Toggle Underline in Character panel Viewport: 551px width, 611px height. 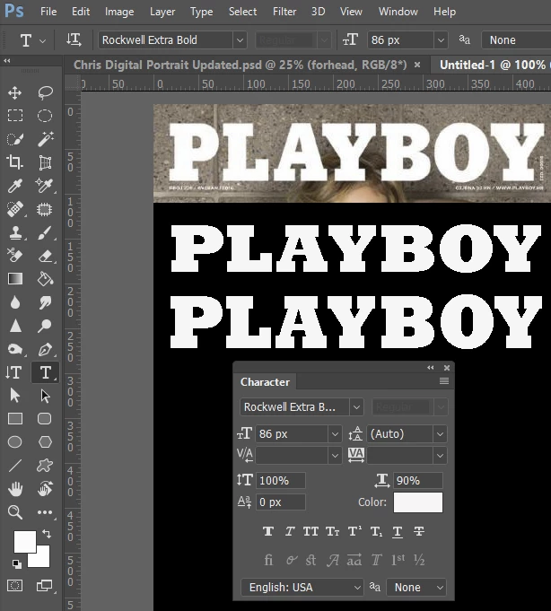(397, 531)
